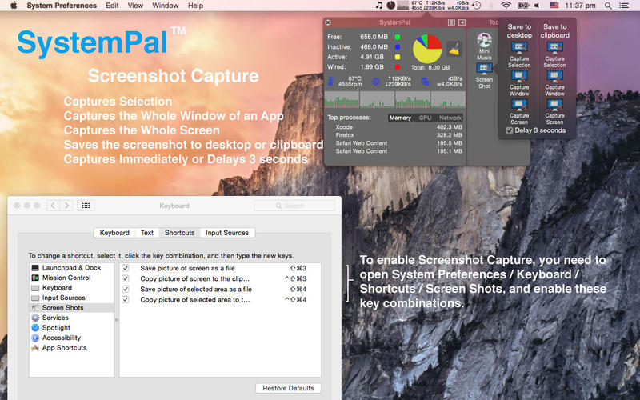Click the battery status icon
This screenshot has height=400, width=640.
tap(523, 6)
